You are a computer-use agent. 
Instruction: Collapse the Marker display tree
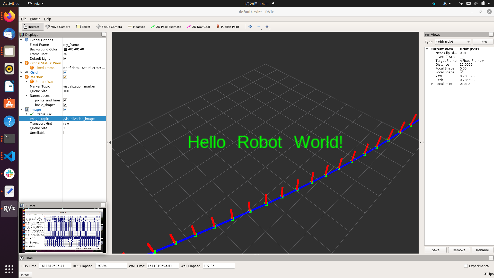(21, 77)
